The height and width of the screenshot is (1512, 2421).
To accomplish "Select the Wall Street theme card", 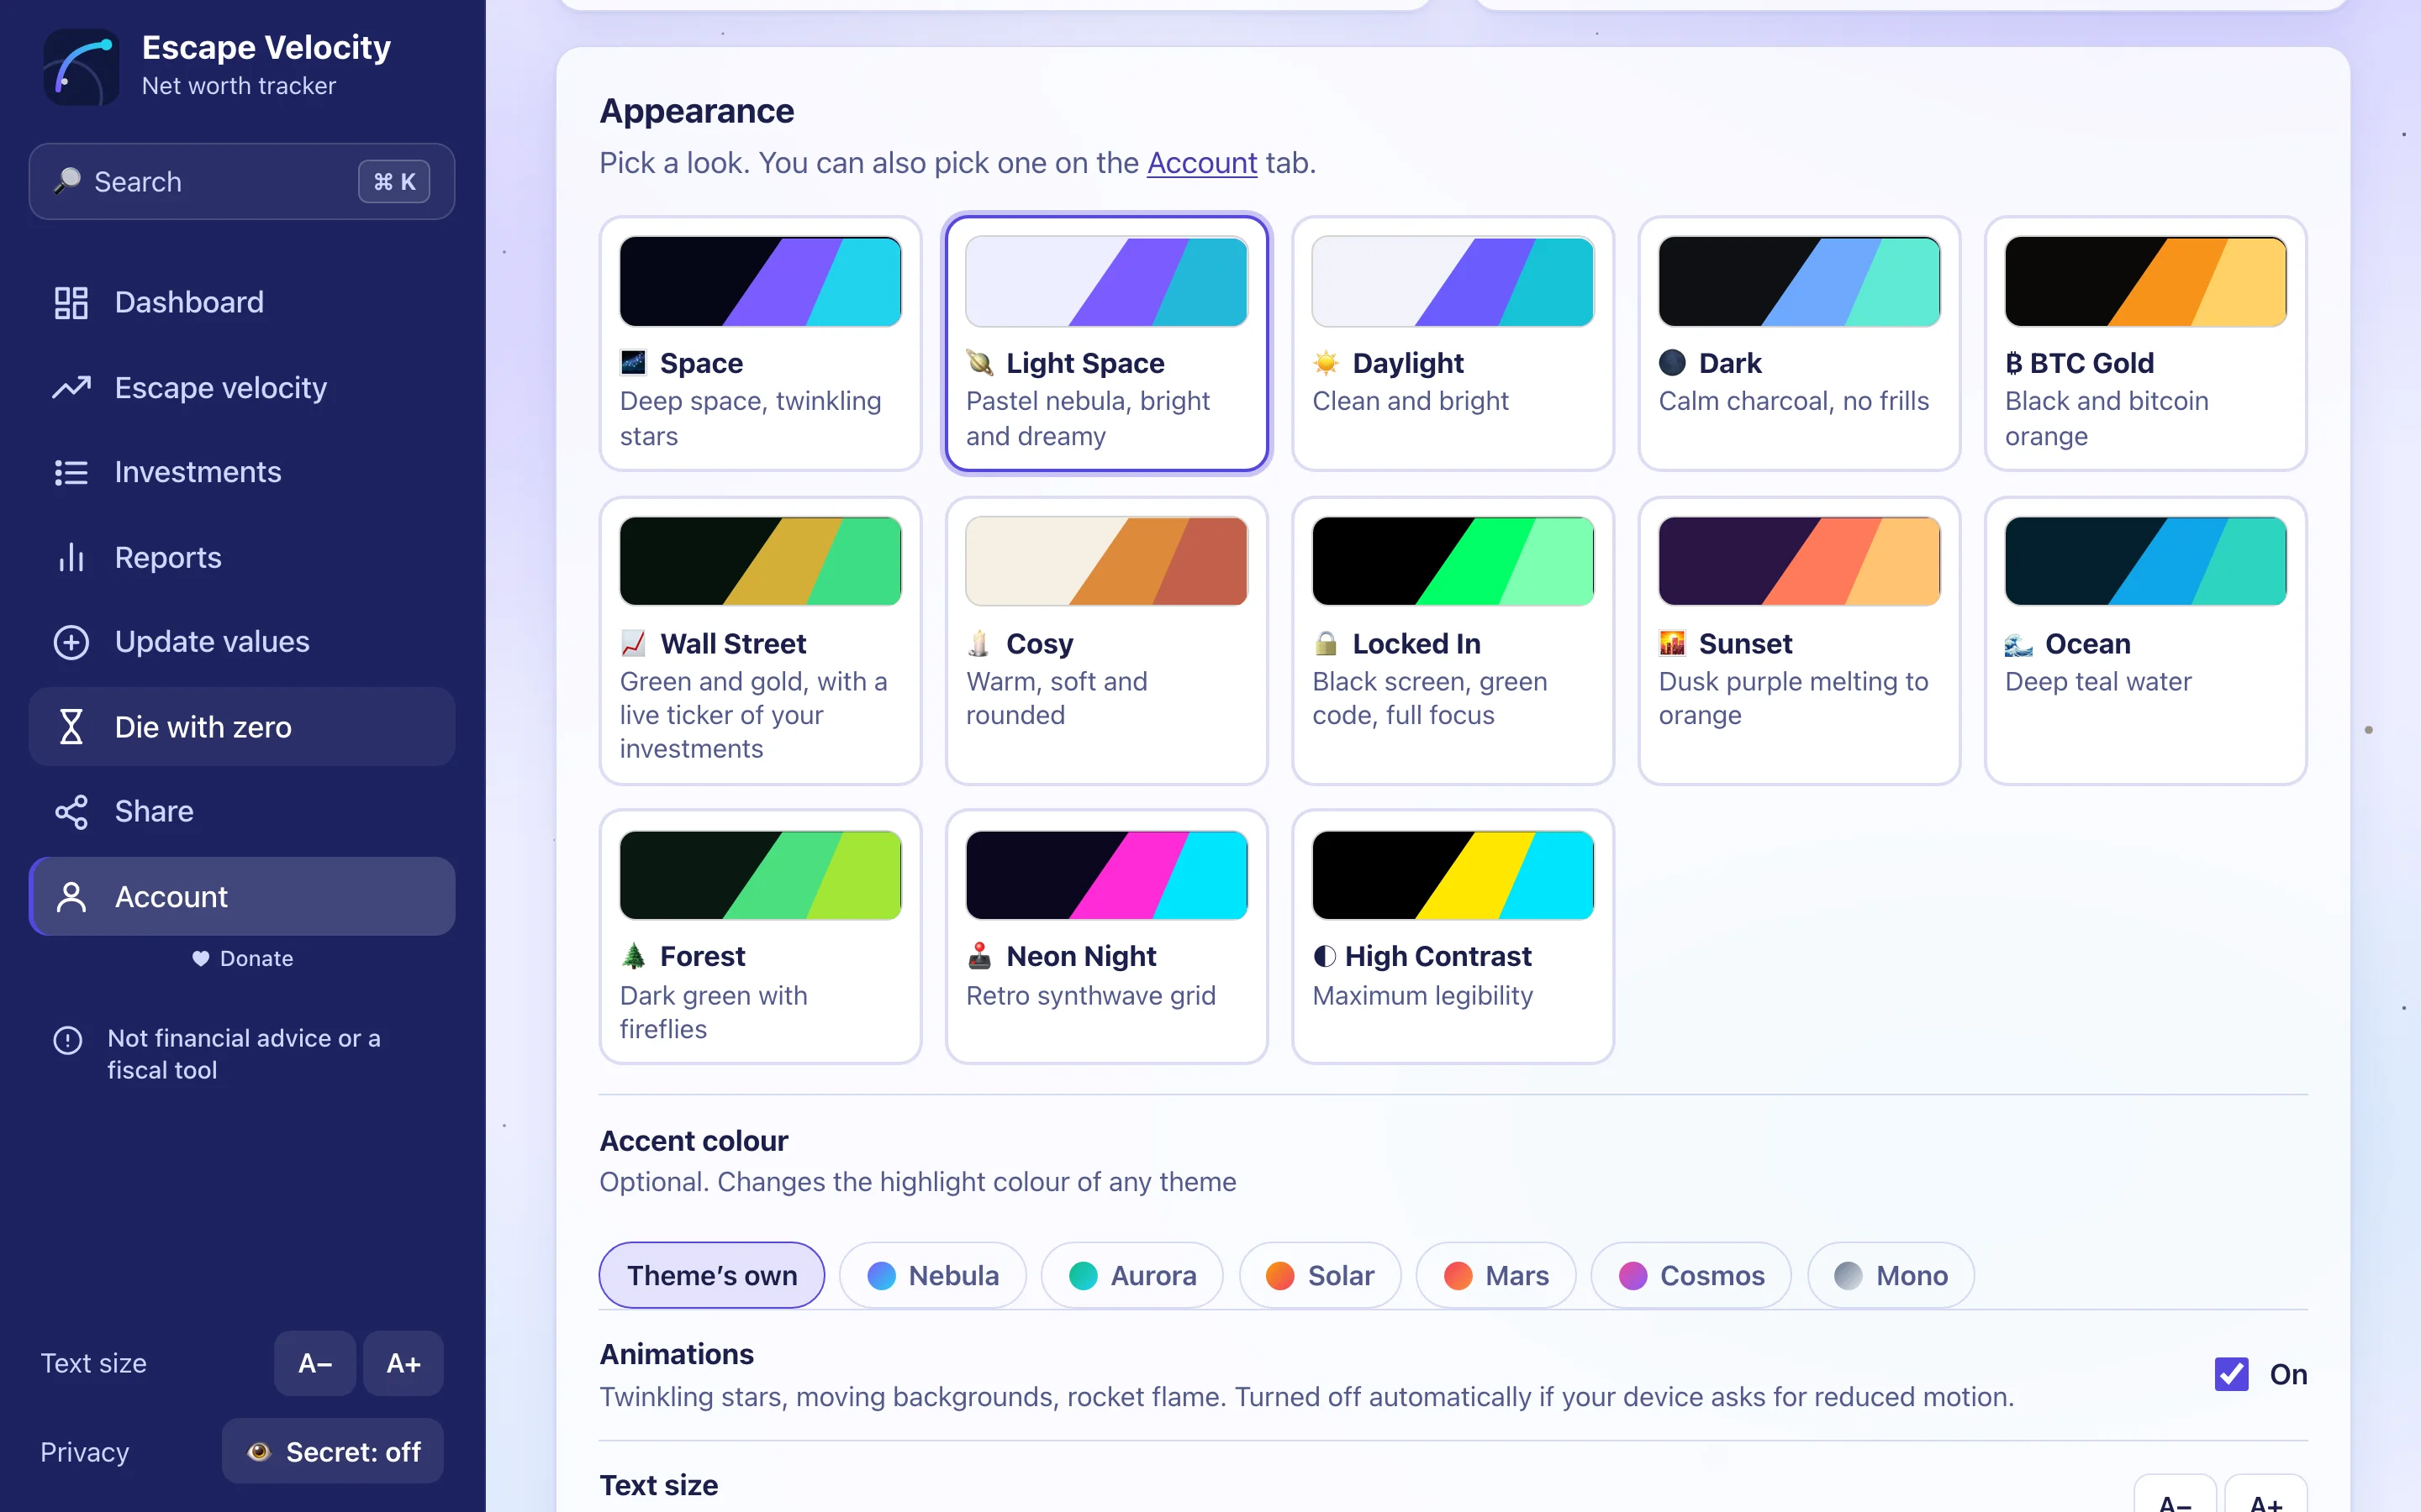I will coord(760,641).
